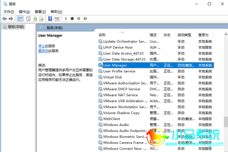Select the Volume Shadow Copy service
This screenshot has height=152, width=228.
point(156,113)
